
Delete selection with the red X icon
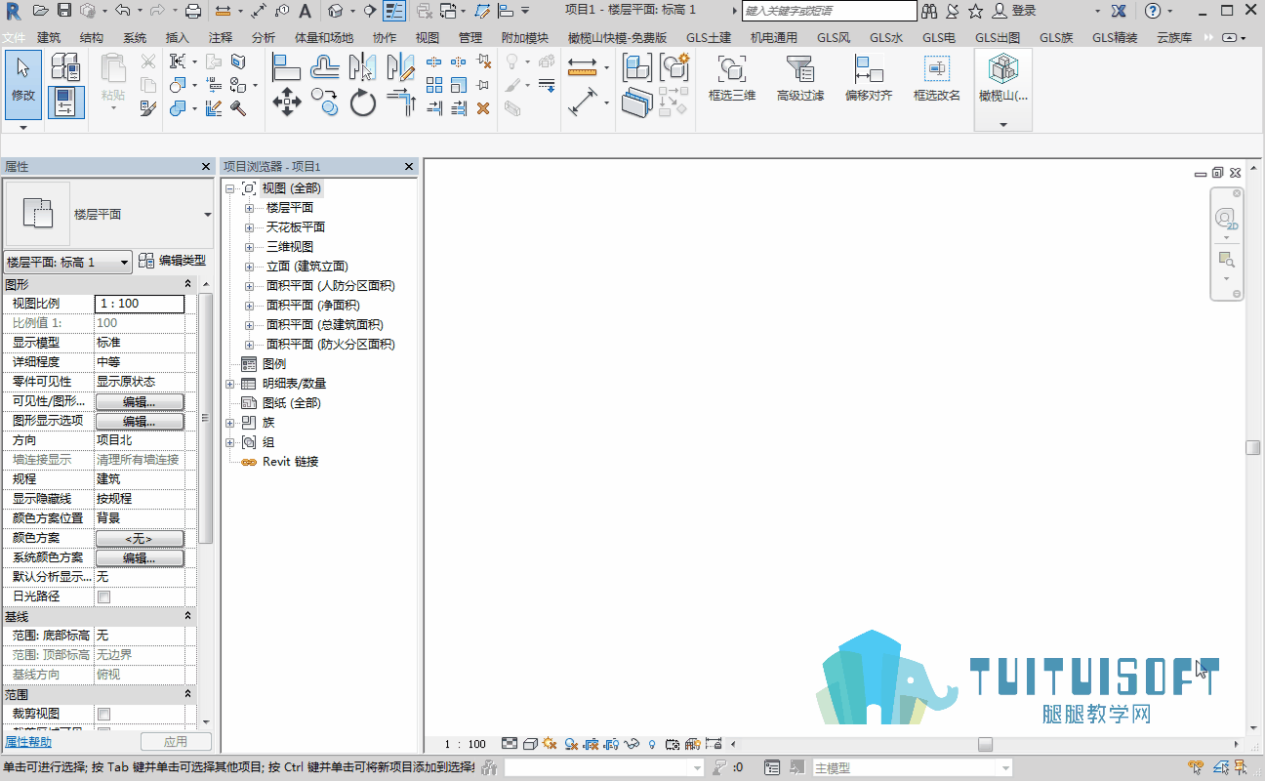pos(482,108)
